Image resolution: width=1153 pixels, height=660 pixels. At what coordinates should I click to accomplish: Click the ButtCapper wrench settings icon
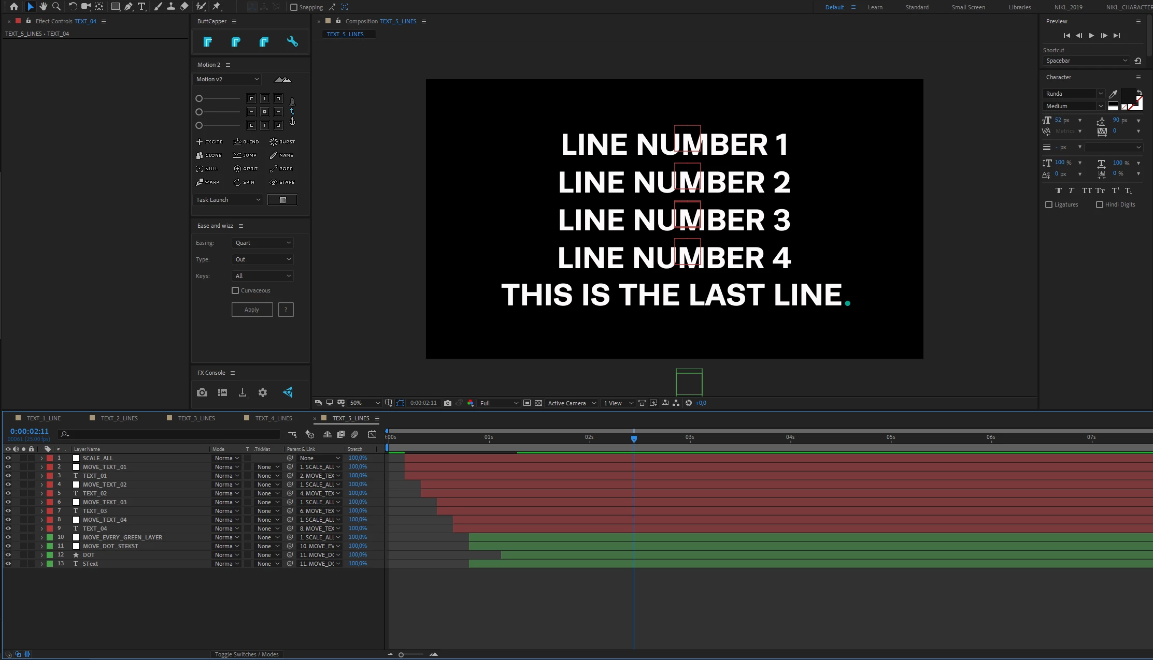(292, 42)
